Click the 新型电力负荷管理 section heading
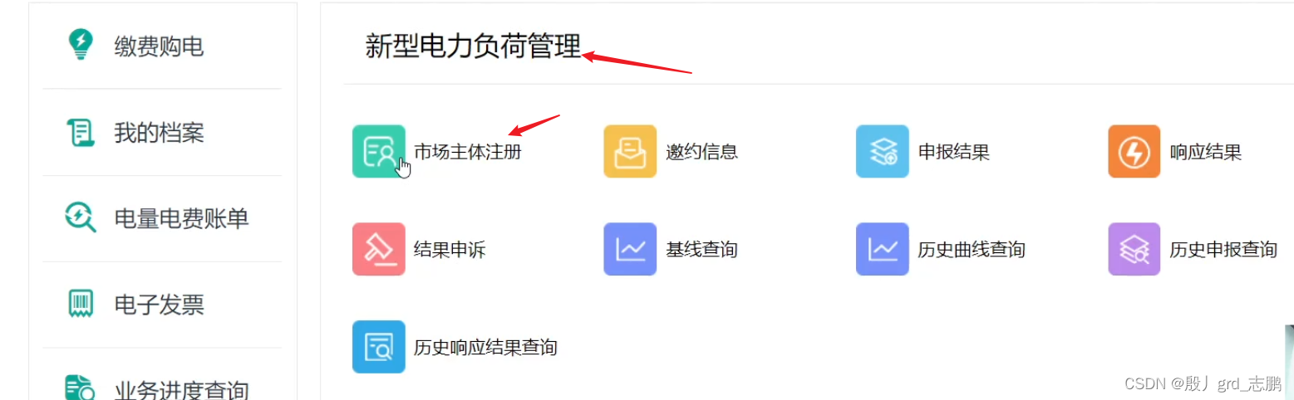Image resolution: width=1294 pixels, height=400 pixels. [x=473, y=46]
